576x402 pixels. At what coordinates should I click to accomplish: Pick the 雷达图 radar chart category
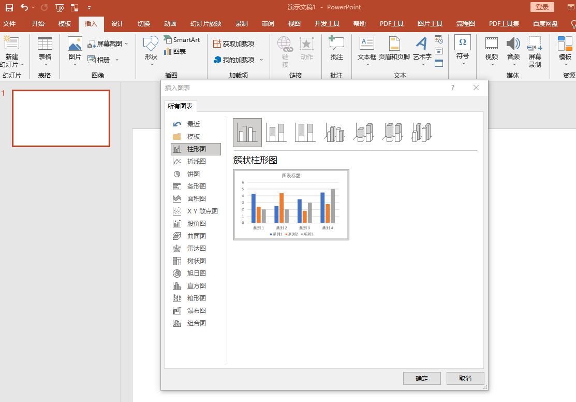pyautogui.click(x=196, y=249)
